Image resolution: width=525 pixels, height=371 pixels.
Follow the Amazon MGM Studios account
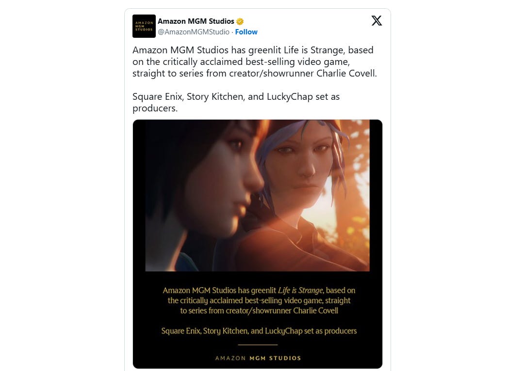point(246,32)
